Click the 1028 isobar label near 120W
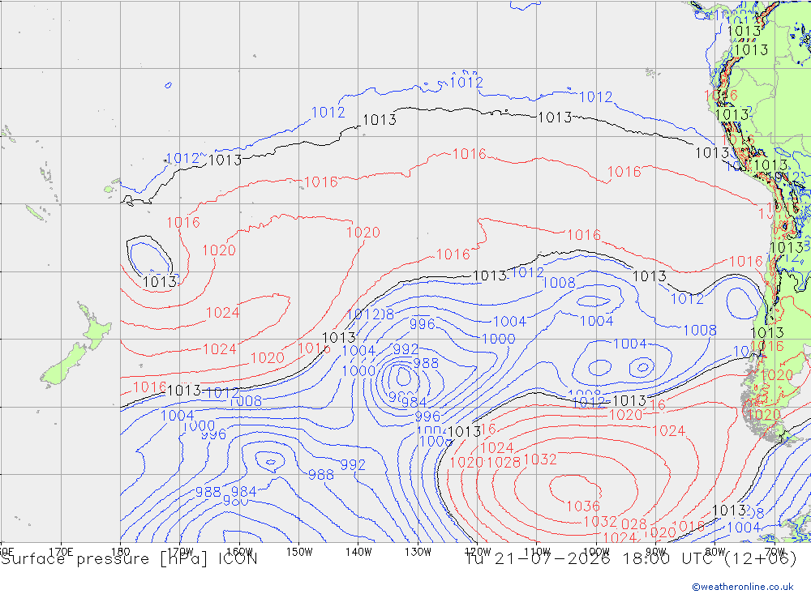The width and height of the screenshot is (811, 594). (504, 462)
